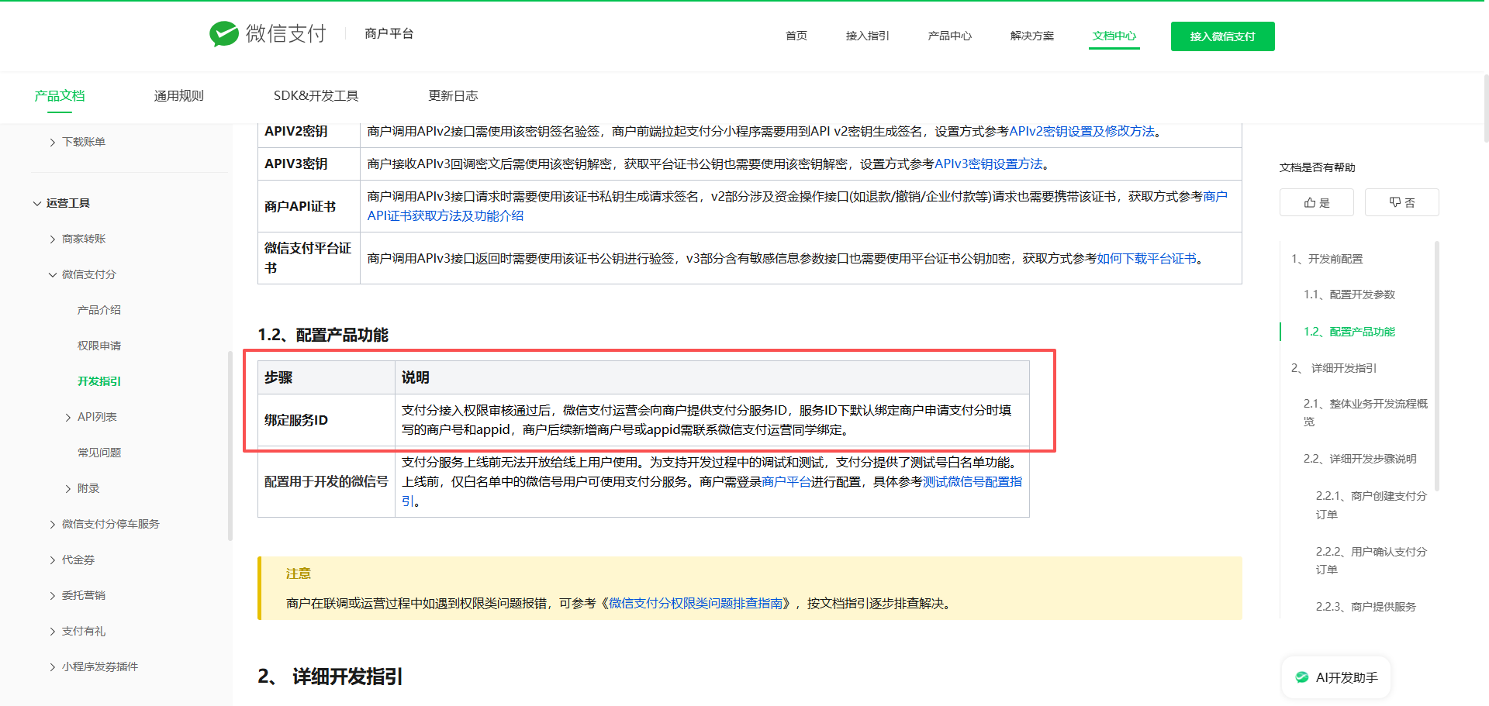Expand the API列表 tree item

point(68,417)
